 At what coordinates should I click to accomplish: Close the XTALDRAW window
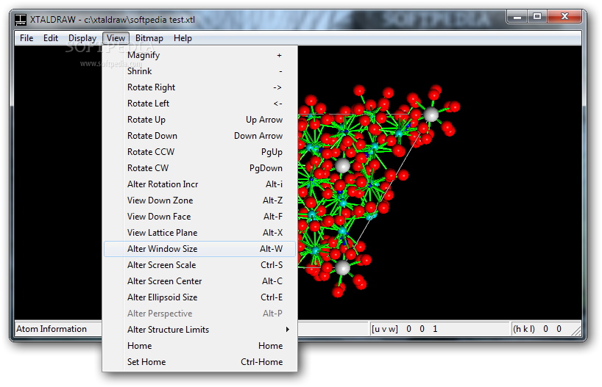[564, 17]
